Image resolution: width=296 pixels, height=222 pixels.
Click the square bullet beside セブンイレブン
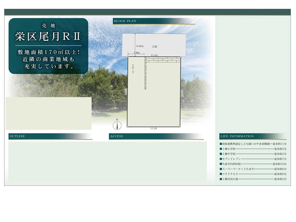point(221,159)
